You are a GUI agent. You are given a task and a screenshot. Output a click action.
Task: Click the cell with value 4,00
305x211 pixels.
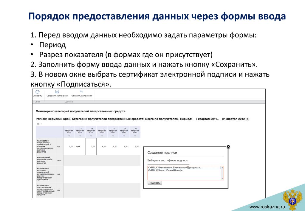102,146
